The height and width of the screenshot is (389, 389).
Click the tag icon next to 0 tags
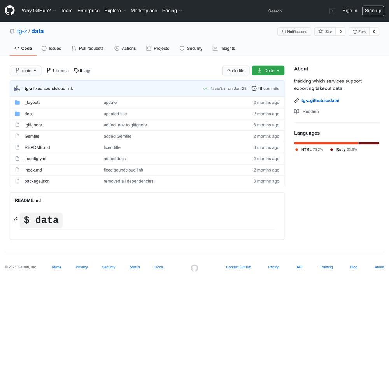click(x=76, y=70)
